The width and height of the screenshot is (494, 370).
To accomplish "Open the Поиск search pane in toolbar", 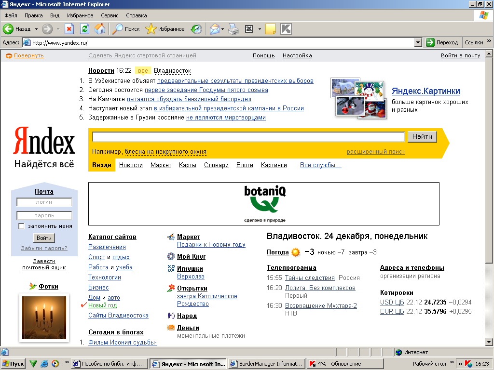I will pyautogui.click(x=126, y=29).
